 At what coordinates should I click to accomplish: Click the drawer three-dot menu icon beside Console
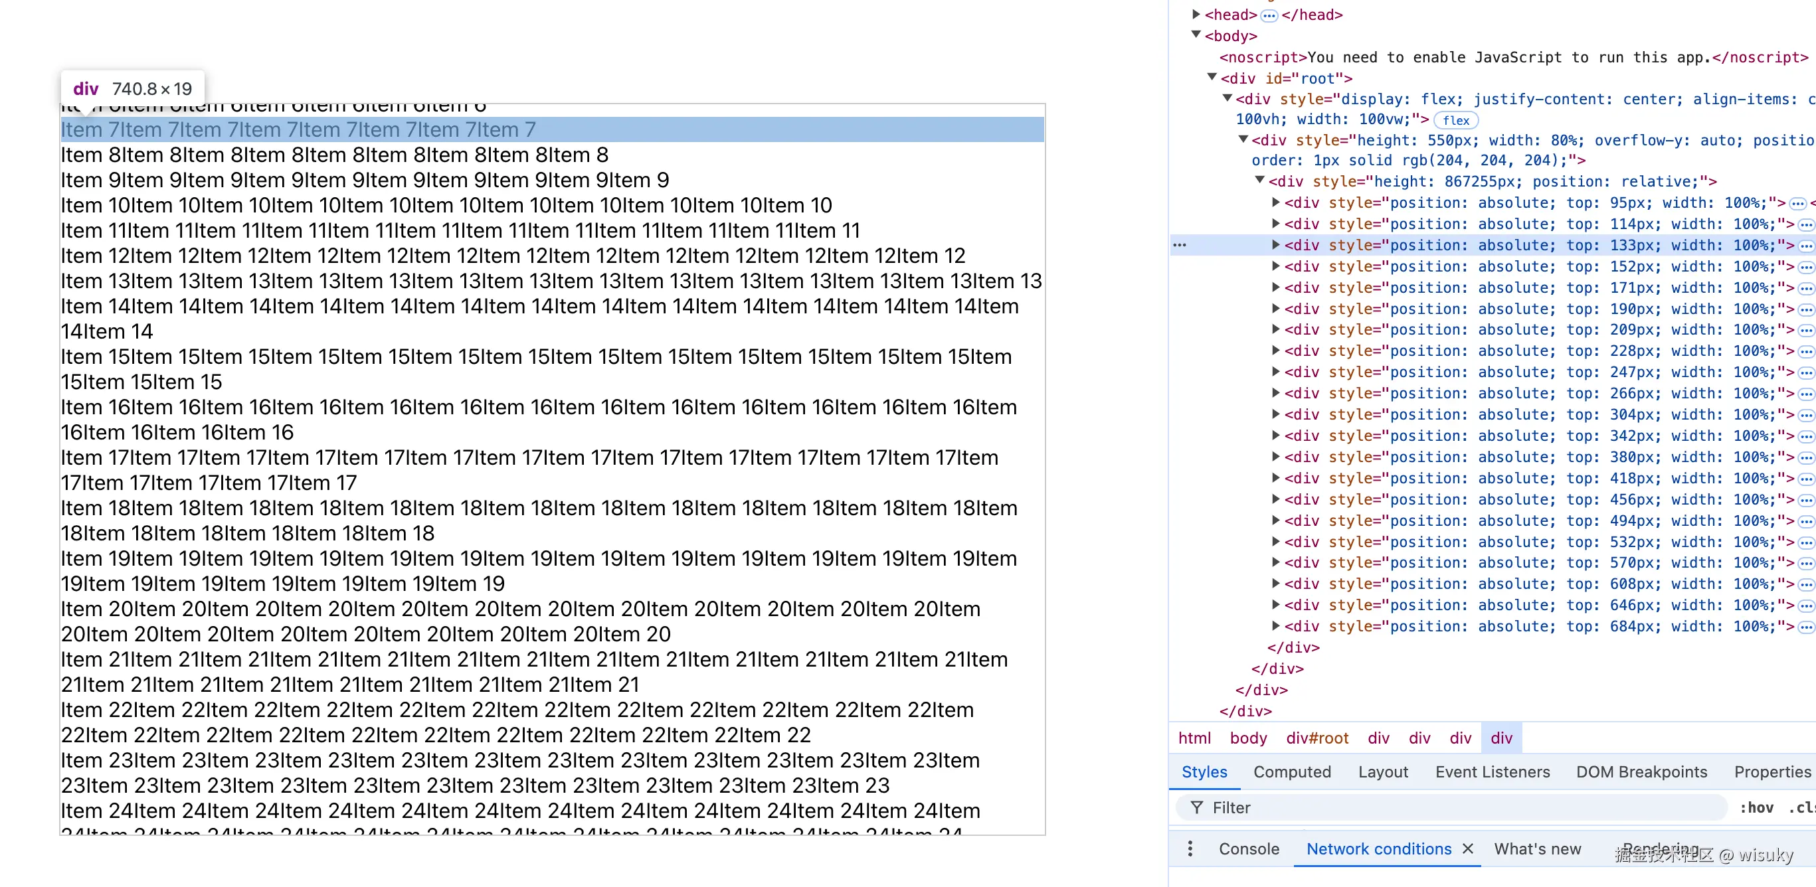click(1190, 849)
